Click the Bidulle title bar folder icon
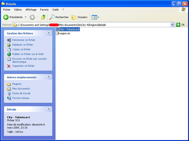Screen dimensions: 189x141 [x=3, y=4]
